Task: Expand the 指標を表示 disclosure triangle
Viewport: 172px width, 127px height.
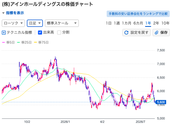Action: coord(3,13)
